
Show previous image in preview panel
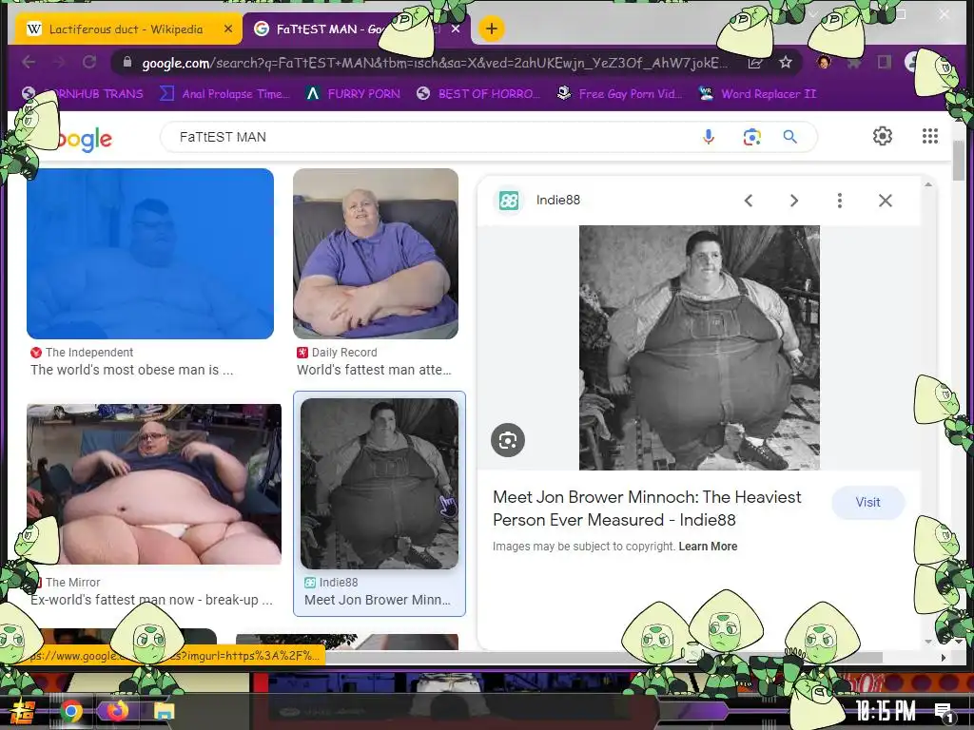pos(749,201)
